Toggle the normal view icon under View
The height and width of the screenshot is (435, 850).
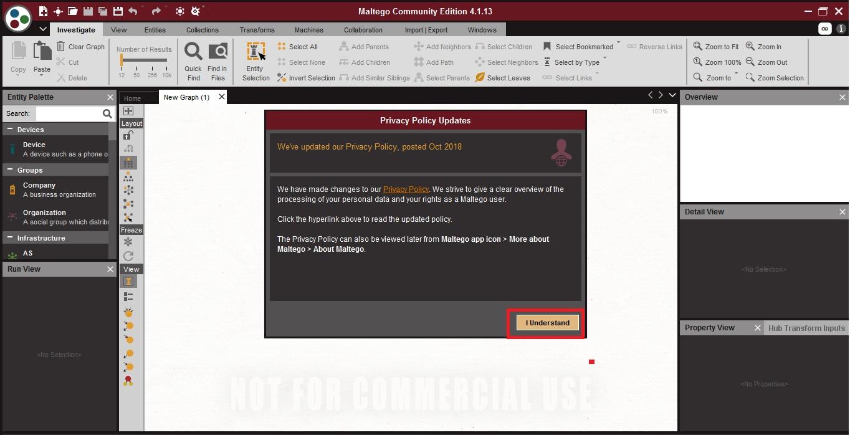pyautogui.click(x=128, y=282)
